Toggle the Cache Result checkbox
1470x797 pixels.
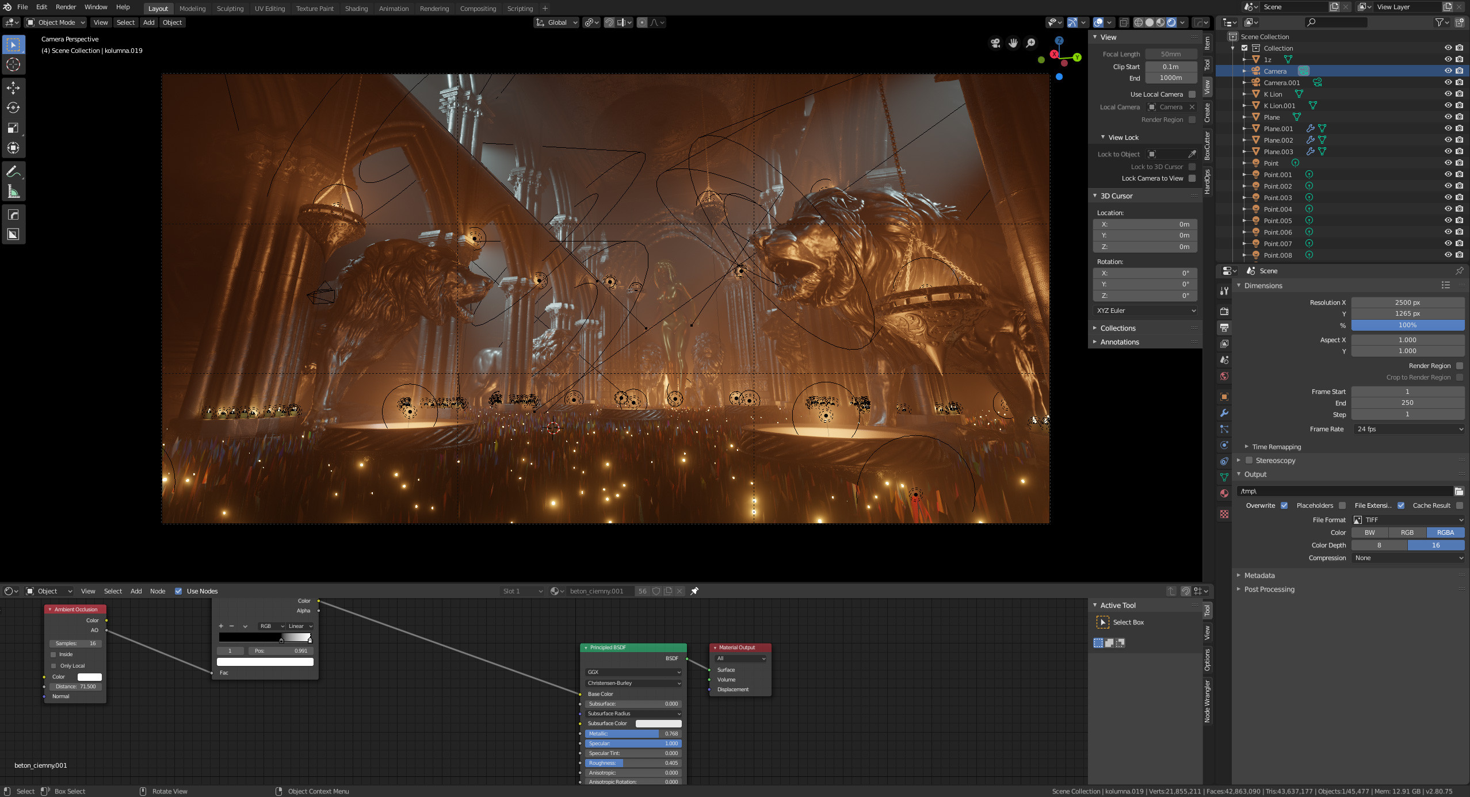(x=1460, y=505)
